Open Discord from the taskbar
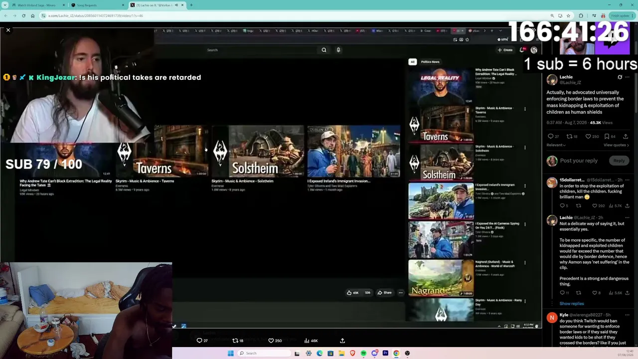Screen dimensions: 638x359 374,353
